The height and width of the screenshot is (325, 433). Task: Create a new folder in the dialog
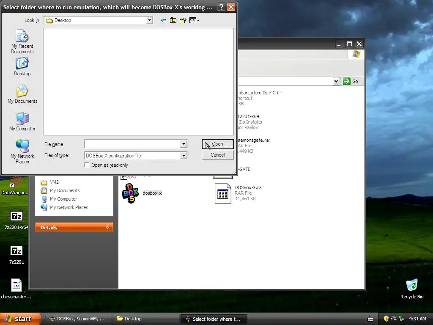click(x=183, y=20)
